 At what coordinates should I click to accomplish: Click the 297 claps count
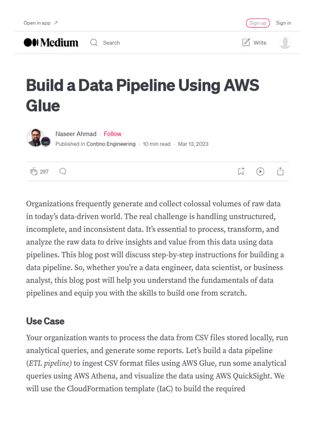44,172
